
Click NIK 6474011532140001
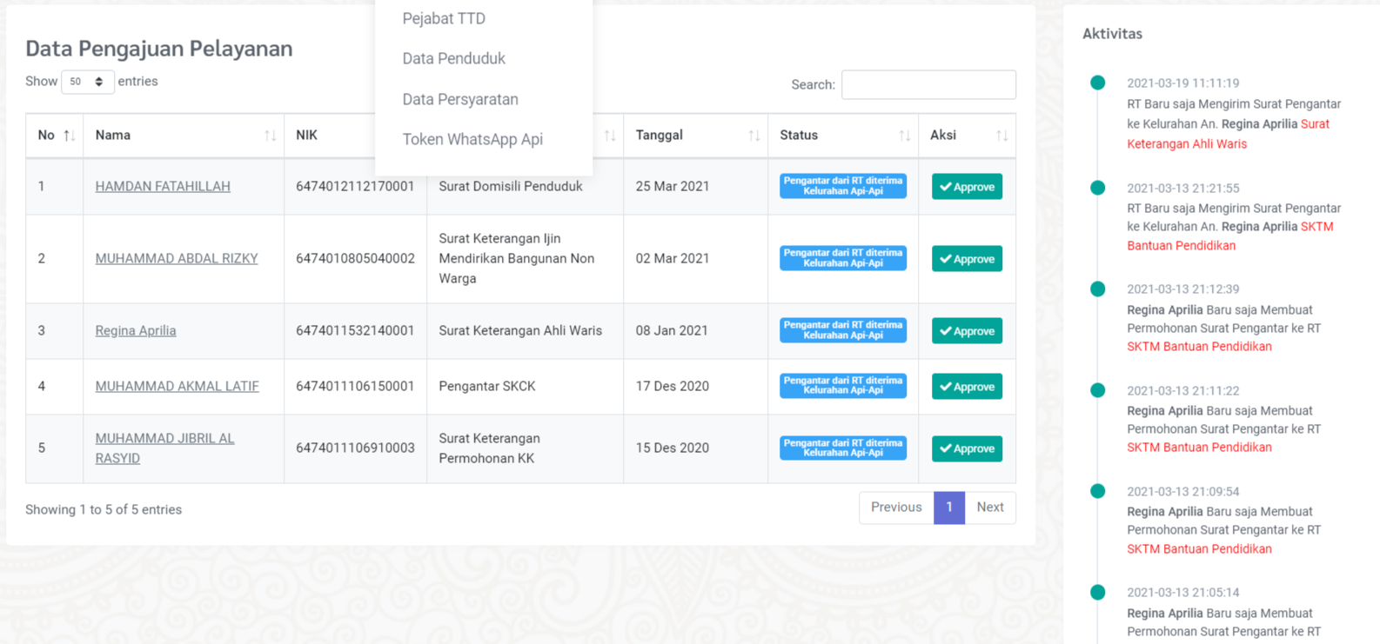355,330
